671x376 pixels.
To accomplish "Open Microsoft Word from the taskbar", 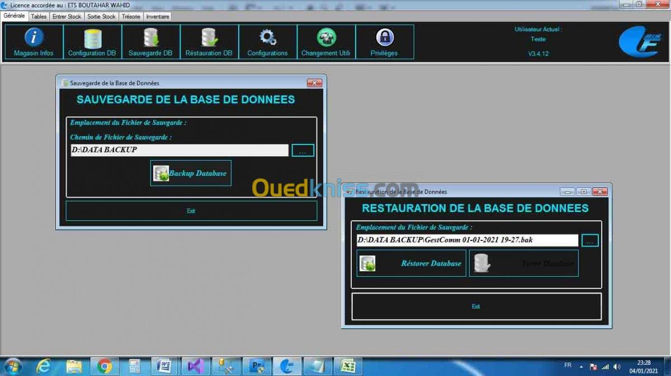I will click(x=164, y=366).
